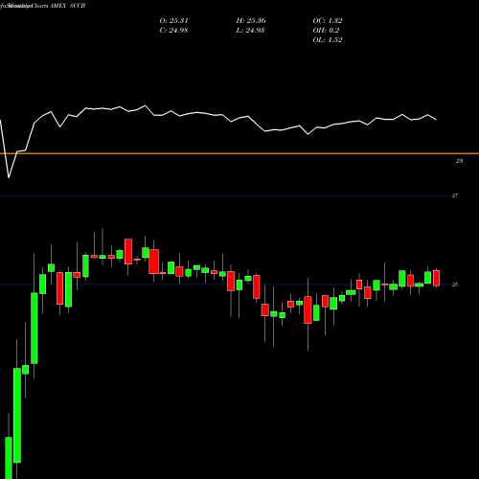Click the 25 price axis label

(x=455, y=285)
